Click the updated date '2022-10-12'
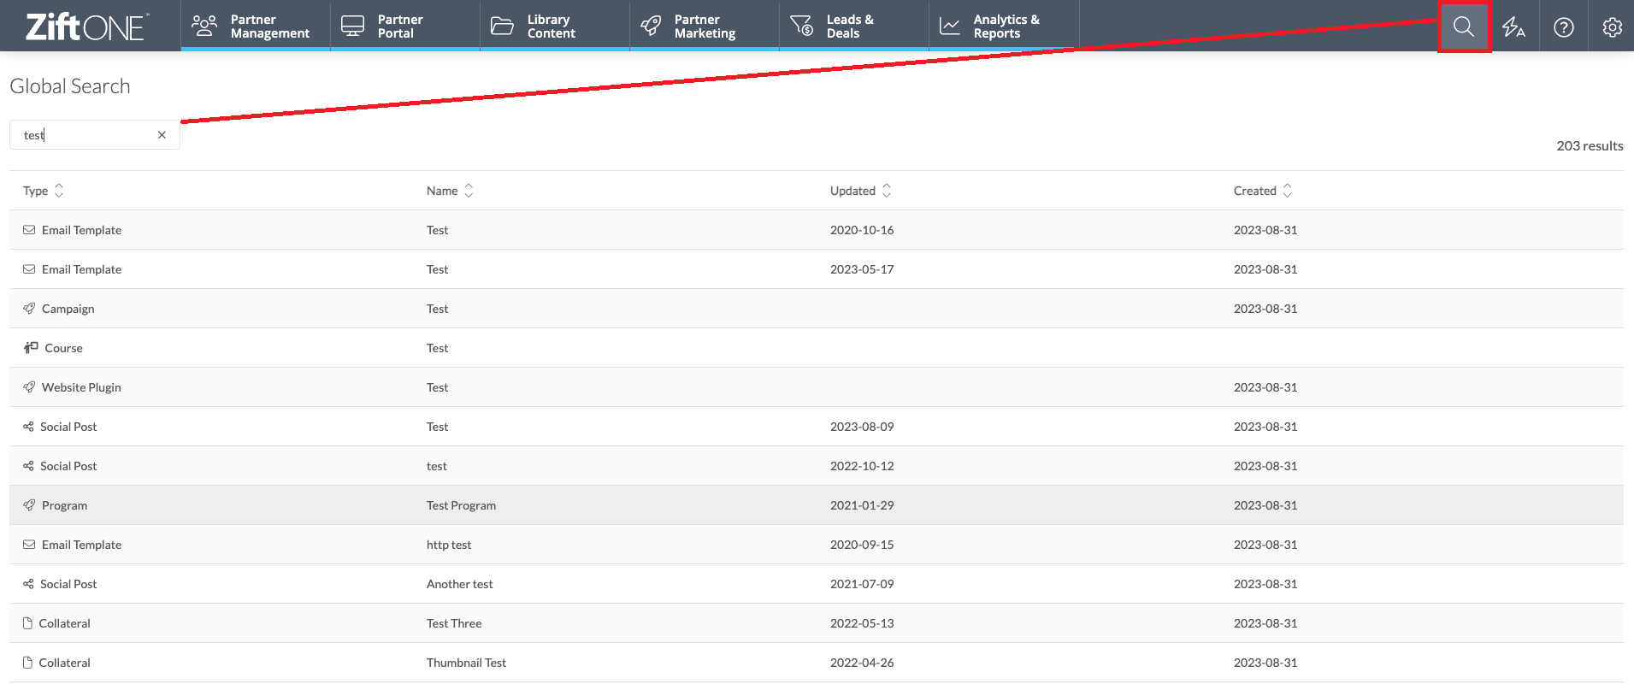The image size is (1634, 684). 862,466
